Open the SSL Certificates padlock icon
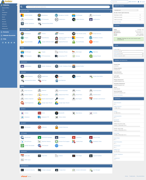 click(74, 42)
